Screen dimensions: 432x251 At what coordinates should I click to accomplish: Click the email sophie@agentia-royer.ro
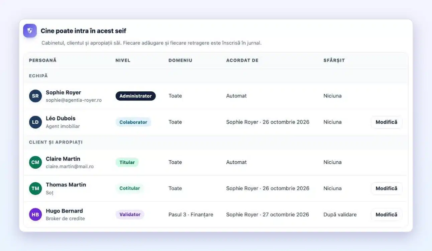[x=74, y=100]
